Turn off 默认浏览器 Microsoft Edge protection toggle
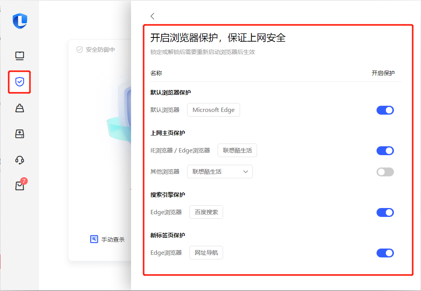Viewport: 421px width, 291px height. (x=385, y=110)
